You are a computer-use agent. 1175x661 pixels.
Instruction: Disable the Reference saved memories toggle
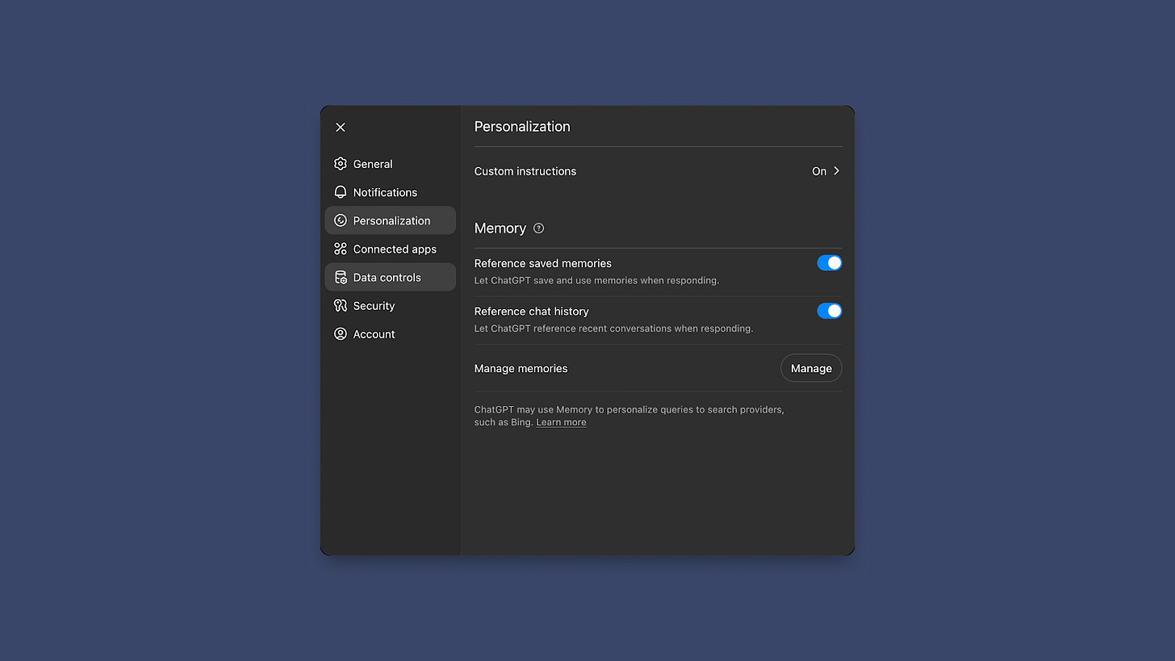pyautogui.click(x=830, y=262)
